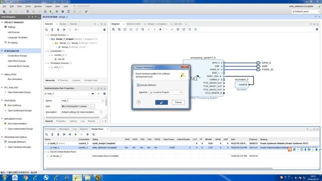Screen dimensions: 322x181
Task: Expand Open Hardware Manager
Action: 6,147
